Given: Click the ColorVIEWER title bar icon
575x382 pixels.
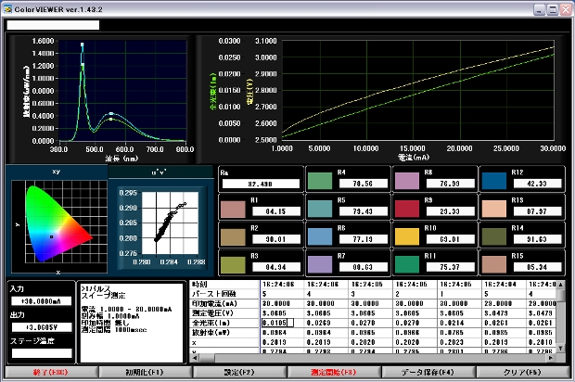Looking at the screenshot, I should [9, 8].
